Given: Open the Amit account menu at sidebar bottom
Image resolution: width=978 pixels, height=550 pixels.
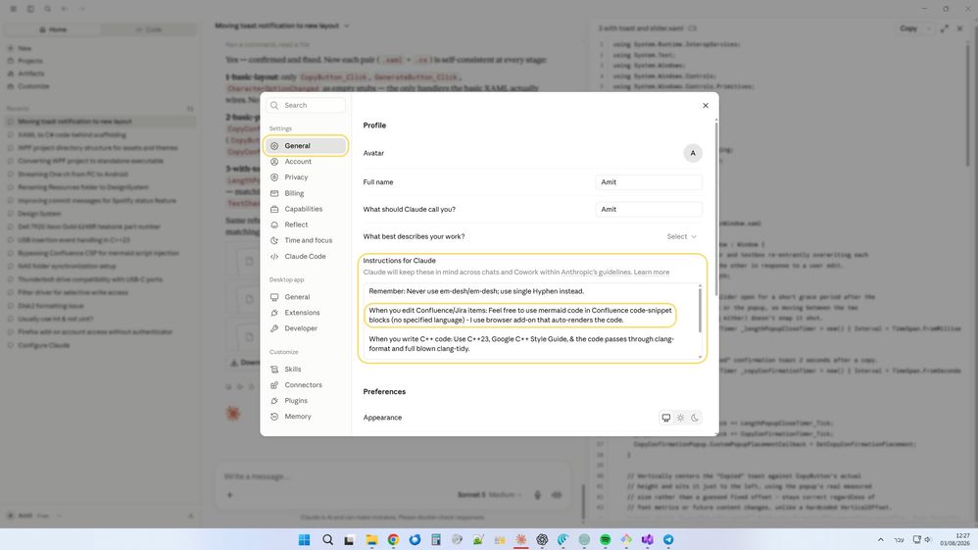Looking at the screenshot, I should coord(34,516).
